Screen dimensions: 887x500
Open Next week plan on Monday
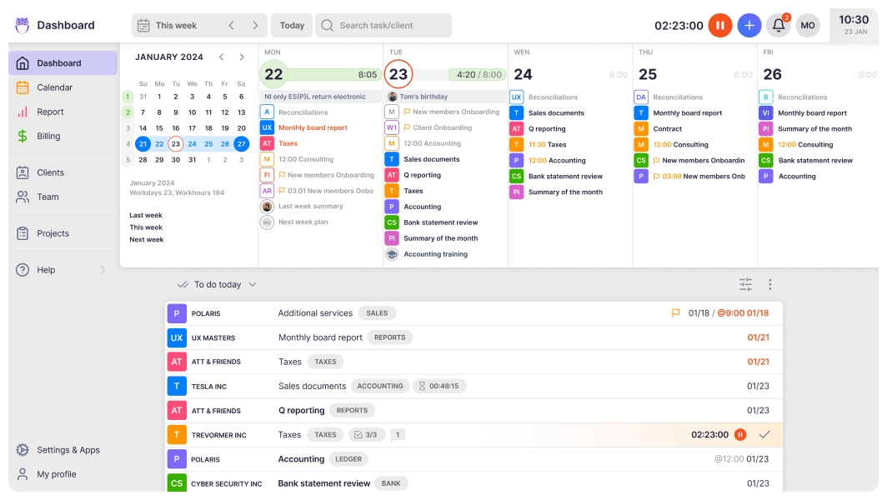tap(303, 222)
